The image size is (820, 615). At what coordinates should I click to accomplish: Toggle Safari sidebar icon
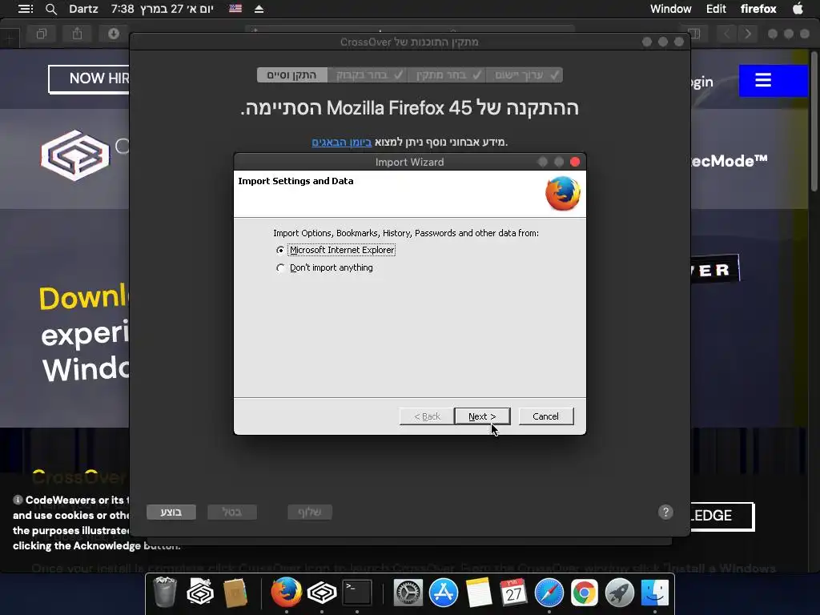click(x=694, y=34)
